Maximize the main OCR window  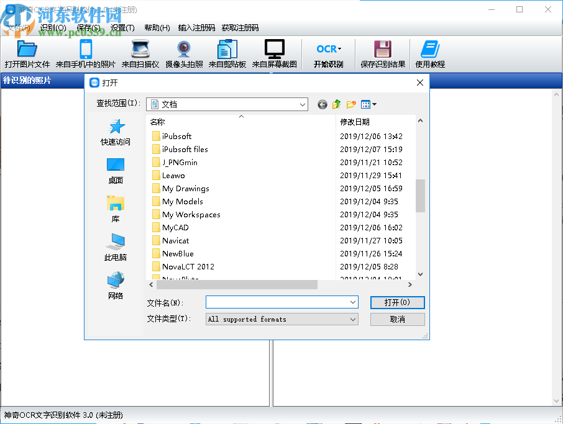tap(520, 9)
